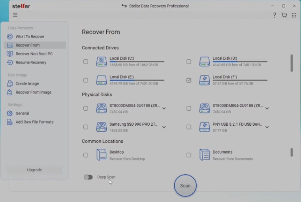Open Recover Non Boot PC
Image resolution: width=301 pixels, height=202 pixels.
tap(35, 54)
